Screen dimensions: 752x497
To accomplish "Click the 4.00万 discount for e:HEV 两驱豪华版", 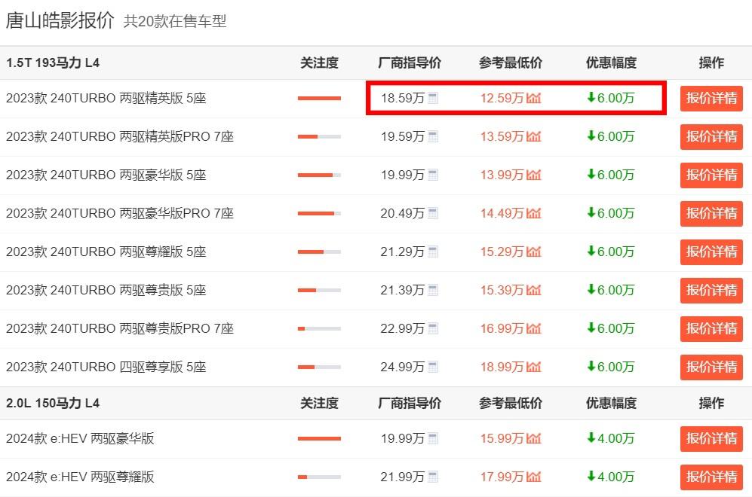I will (x=610, y=438).
